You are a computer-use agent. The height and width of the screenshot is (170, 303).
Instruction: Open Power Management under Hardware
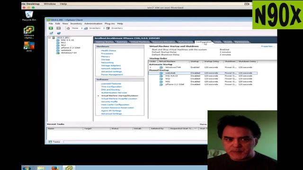pyautogui.click(x=112, y=75)
